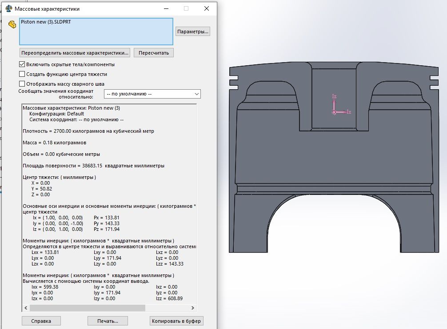Image resolution: width=447 pixels, height=329 pixels.
Task: Enable Создать функцию центра тяжести checkbox
Action: (22, 74)
